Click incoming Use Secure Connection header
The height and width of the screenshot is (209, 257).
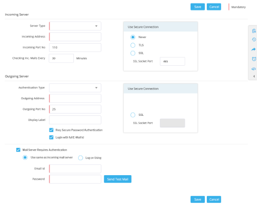[x=160, y=27]
